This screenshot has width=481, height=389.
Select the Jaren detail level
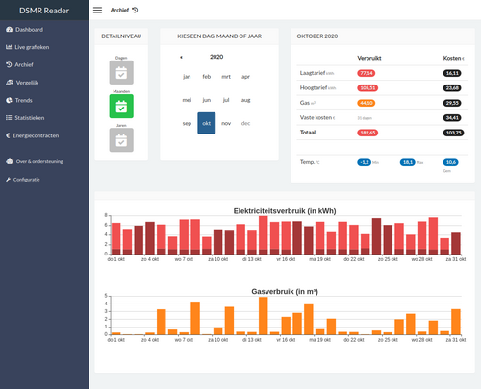[x=121, y=140]
